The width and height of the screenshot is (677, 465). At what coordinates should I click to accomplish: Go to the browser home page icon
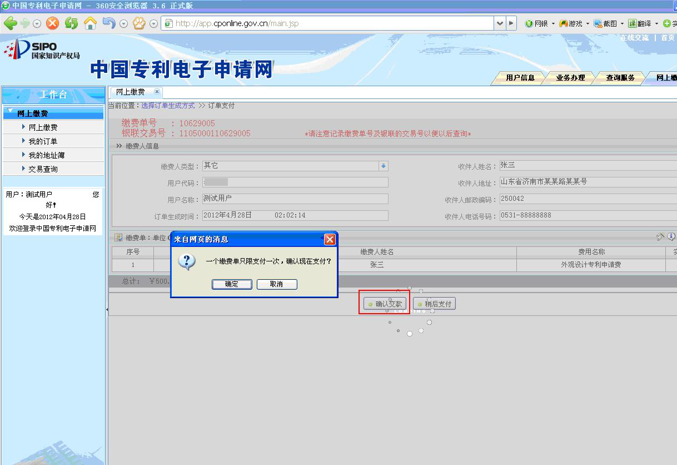(90, 23)
